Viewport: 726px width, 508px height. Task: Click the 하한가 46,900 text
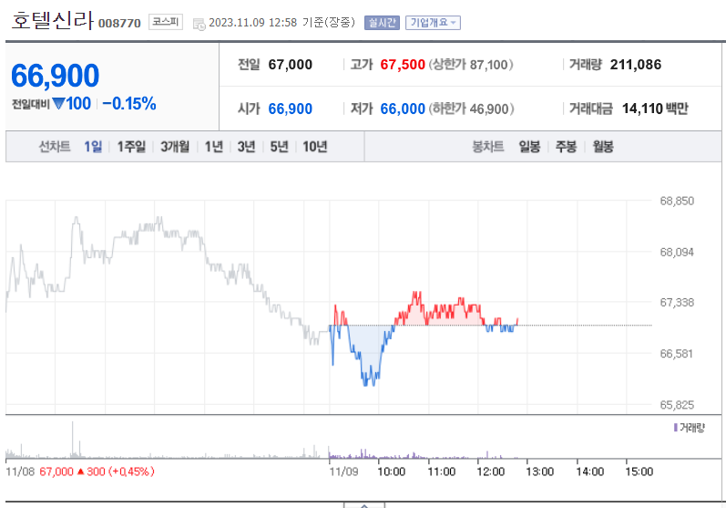(471, 109)
